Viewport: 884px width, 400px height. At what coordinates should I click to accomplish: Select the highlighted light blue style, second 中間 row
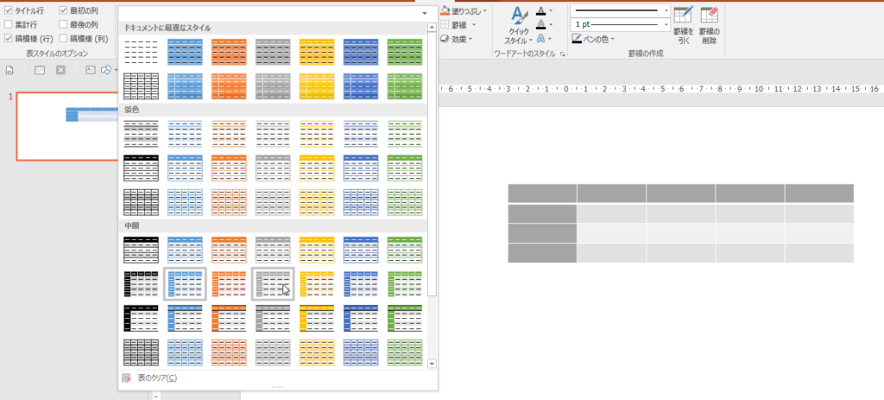(x=185, y=284)
